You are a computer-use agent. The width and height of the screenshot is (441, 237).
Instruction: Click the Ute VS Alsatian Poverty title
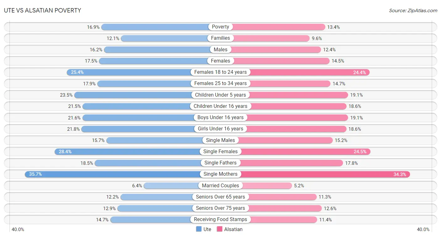(x=42, y=10)
